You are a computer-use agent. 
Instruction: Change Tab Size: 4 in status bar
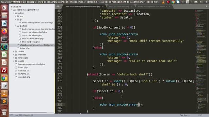tap(185, 115)
